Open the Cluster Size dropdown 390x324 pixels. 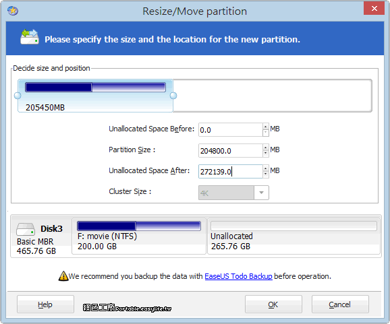click(261, 193)
